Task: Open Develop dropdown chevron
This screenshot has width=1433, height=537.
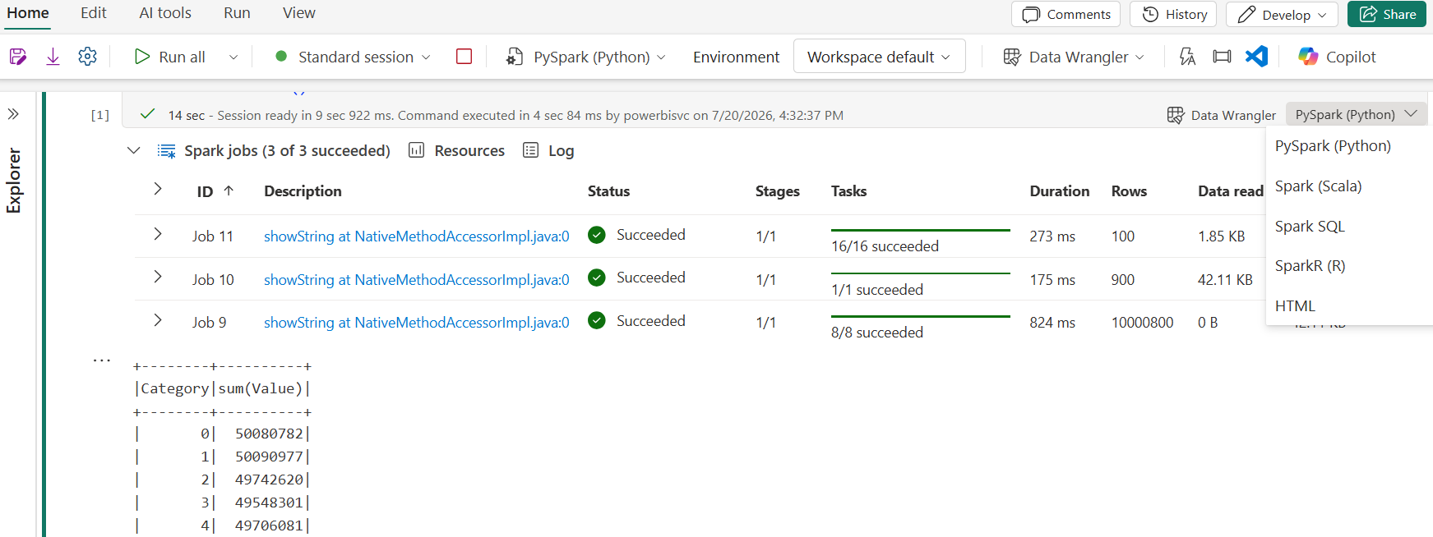Action: (1322, 15)
